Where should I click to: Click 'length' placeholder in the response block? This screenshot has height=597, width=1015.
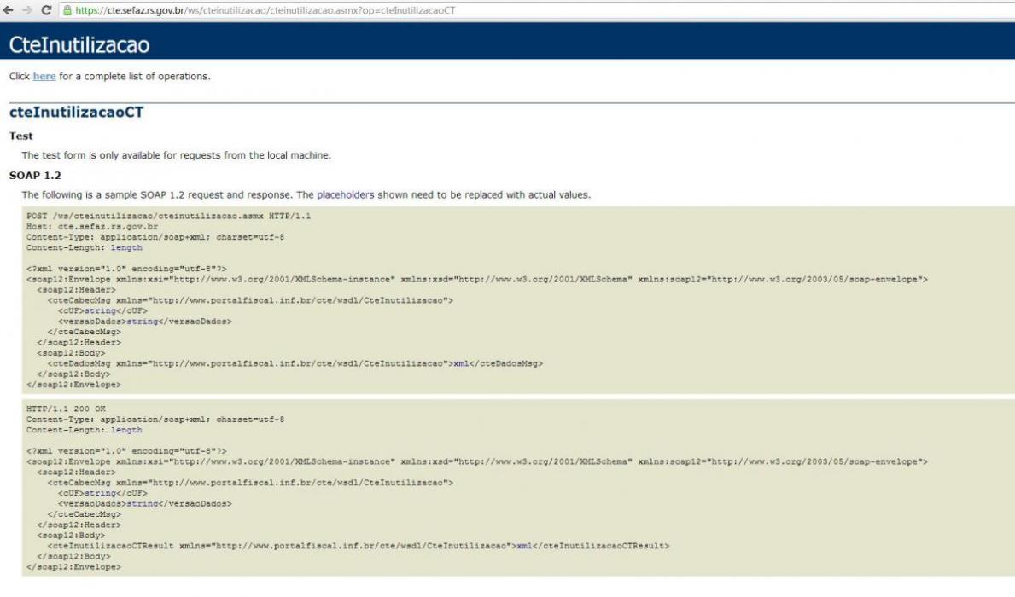pyautogui.click(x=126, y=430)
